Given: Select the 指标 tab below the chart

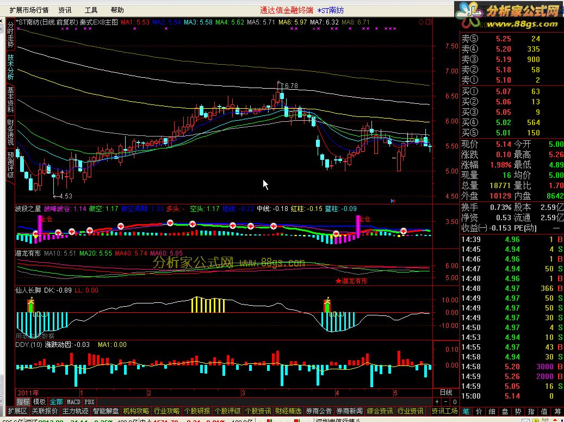Looking at the screenshot, I should (x=23, y=402).
